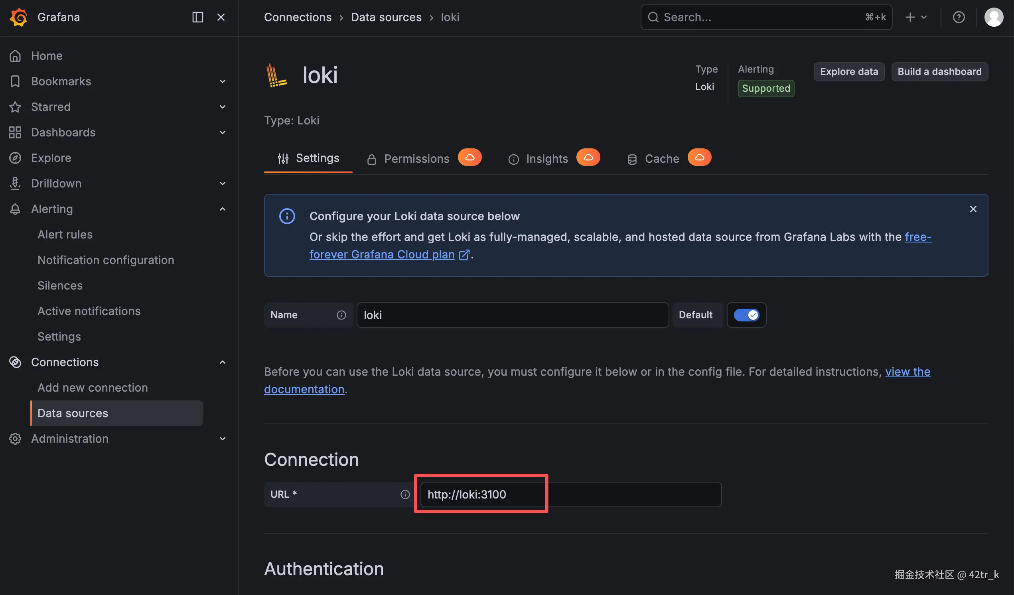Click the Grafana logo icon
This screenshot has width=1014, height=595.
[x=18, y=17]
